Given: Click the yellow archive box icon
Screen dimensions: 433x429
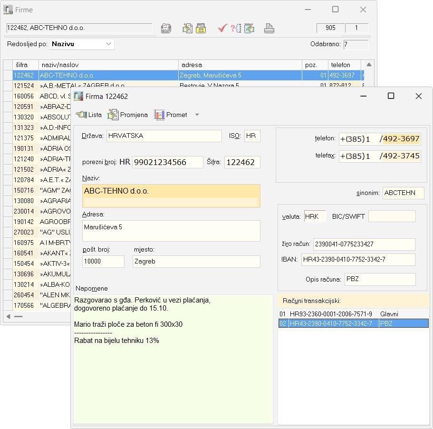Looking at the screenshot, I should click(x=201, y=29).
